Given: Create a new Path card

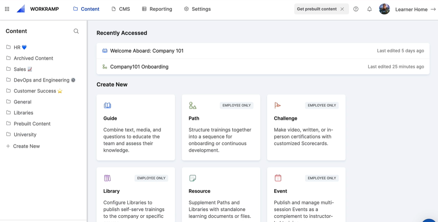Looking at the screenshot, I should [221, 127].
